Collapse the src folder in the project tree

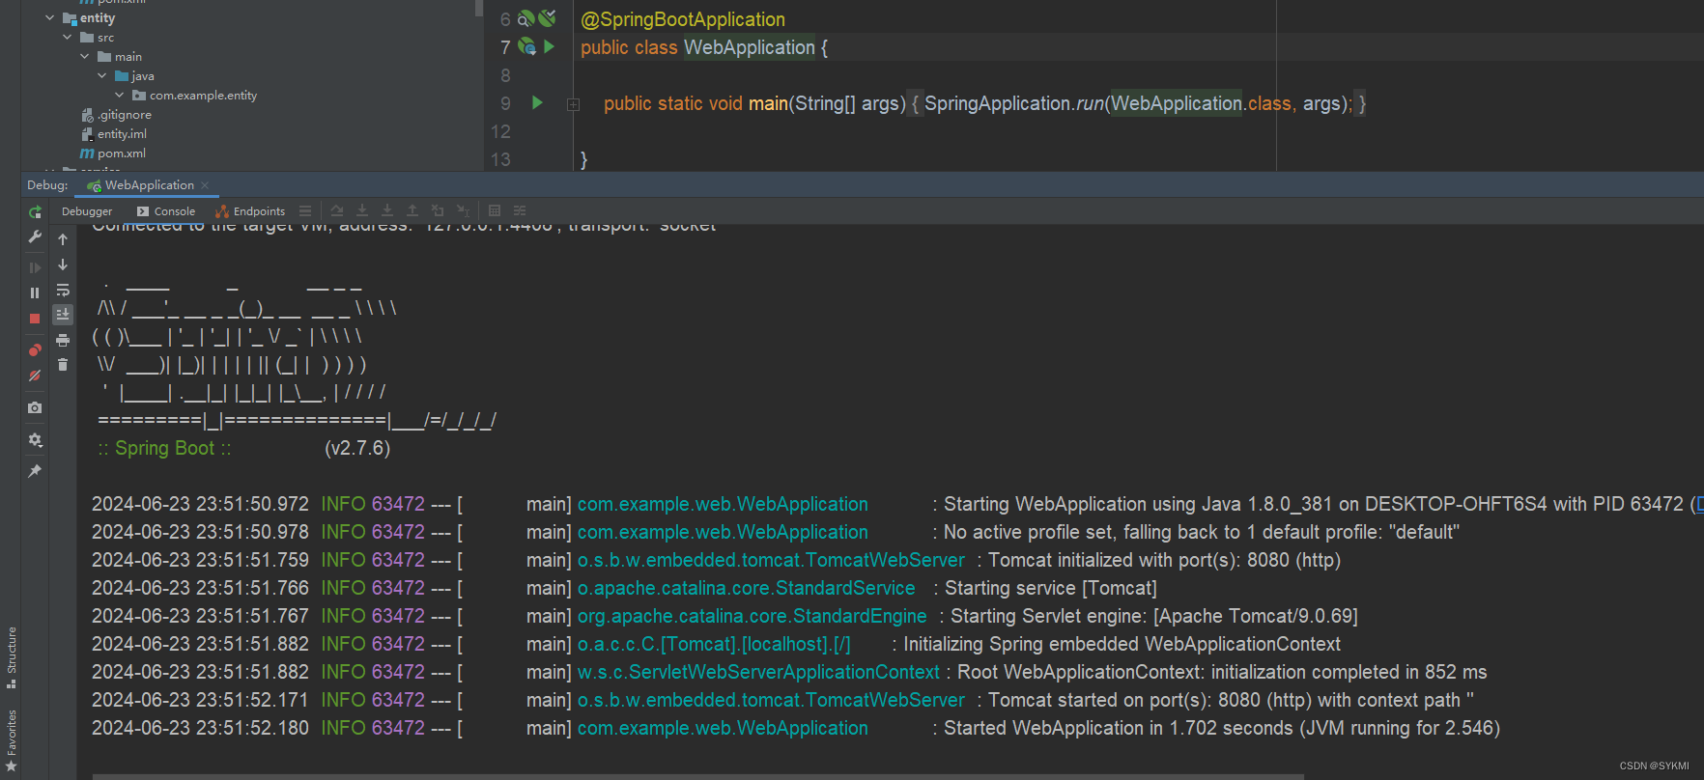(x=68, y=38)
